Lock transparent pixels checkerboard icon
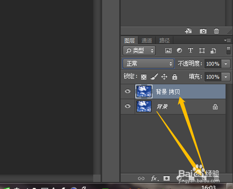The image size is (233, 189). 144,77
